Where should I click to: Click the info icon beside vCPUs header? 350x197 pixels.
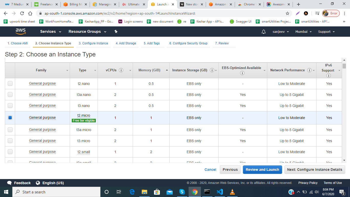[121, 70]
